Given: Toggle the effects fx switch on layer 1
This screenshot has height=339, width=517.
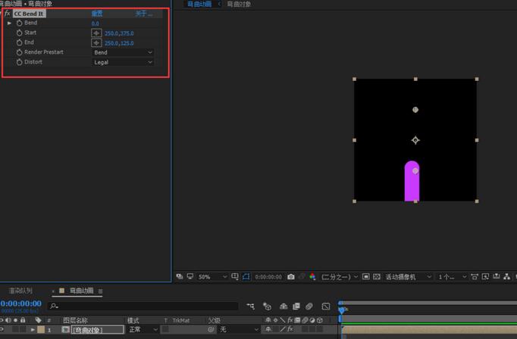Looking at the screenshot, I should (290, 329).
